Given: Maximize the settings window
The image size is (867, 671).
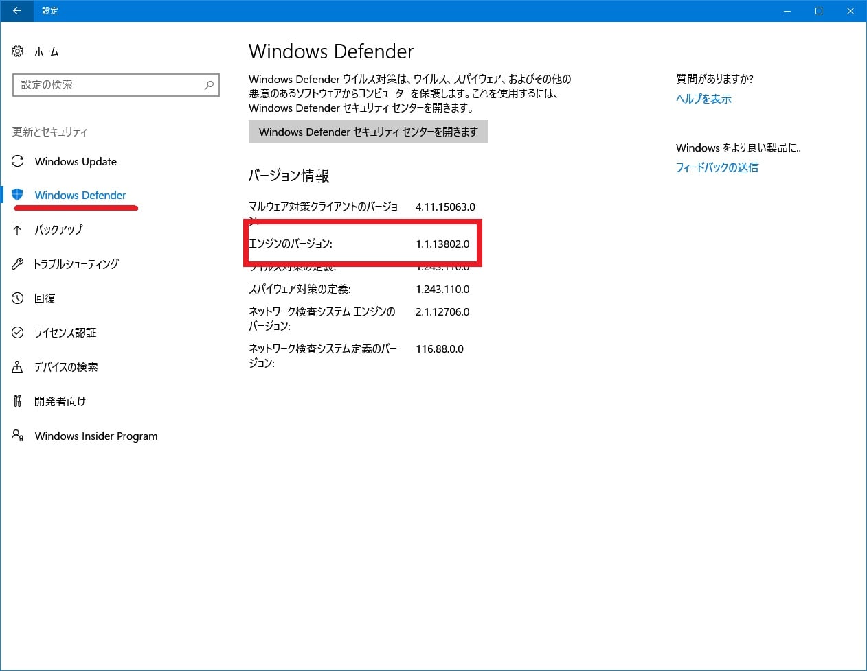Looking at the screenshot, I should point(819,11).
